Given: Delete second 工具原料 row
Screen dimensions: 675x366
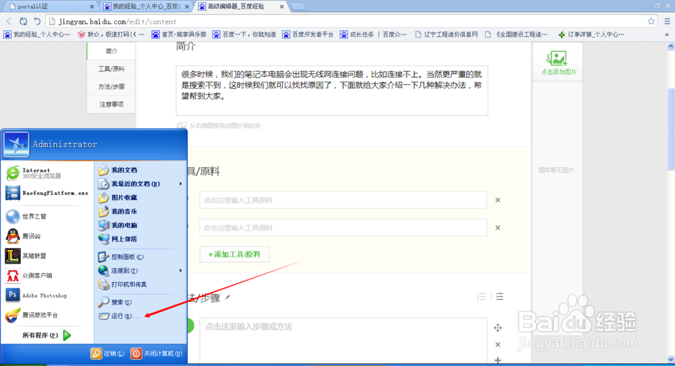Looking at the screenshot, I should [497, 228].
